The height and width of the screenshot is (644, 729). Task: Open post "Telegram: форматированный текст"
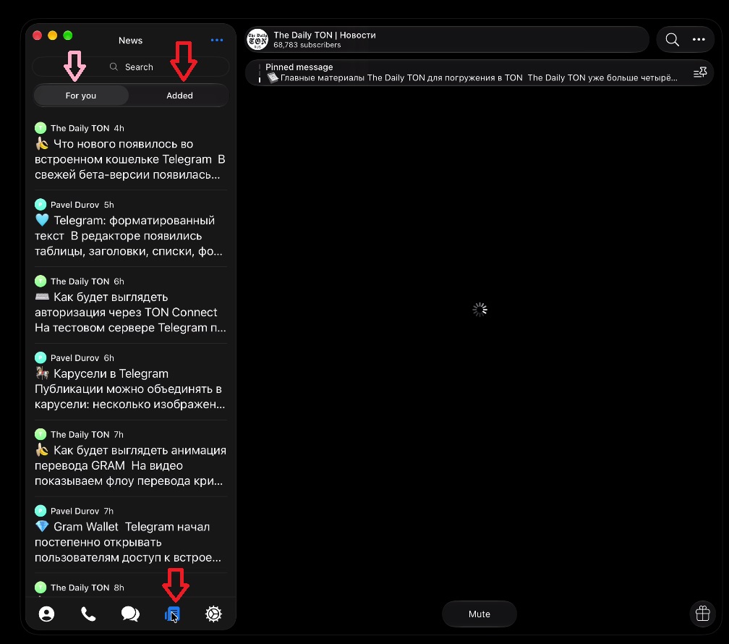(131, 229)
